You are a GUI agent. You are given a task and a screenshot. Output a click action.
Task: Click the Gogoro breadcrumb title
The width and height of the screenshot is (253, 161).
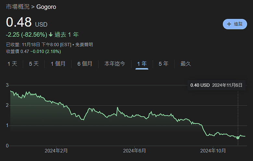coord(46,7)
